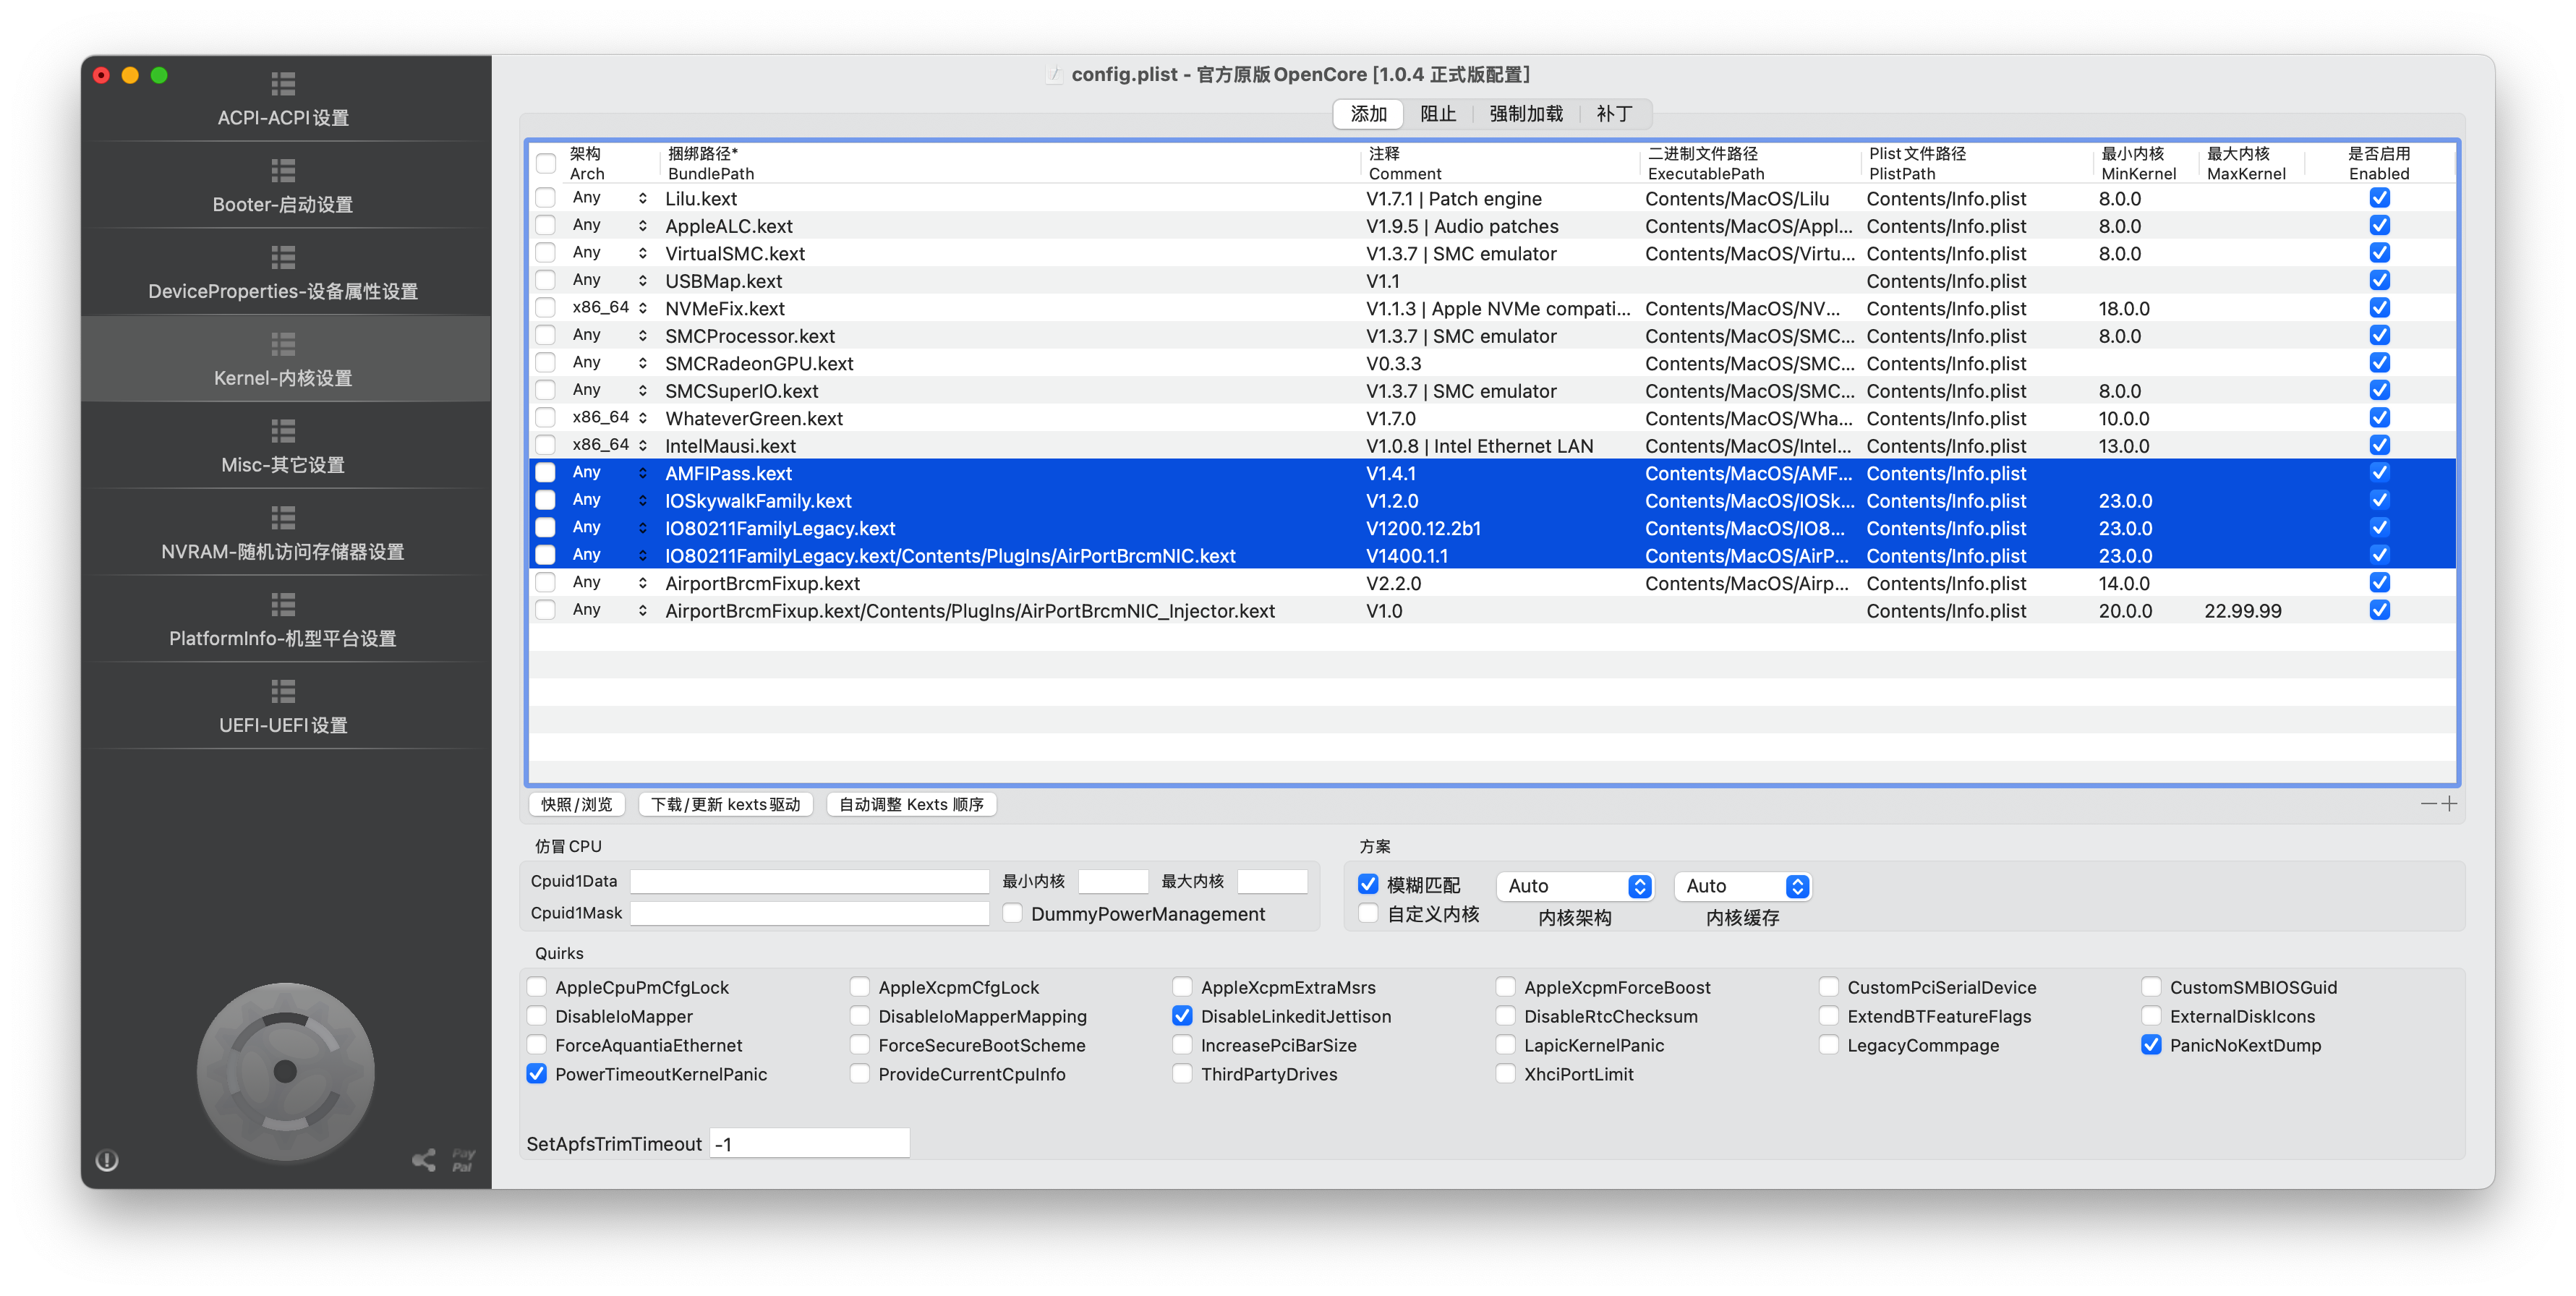The height and width of the screenshot is (1296, 2576).
Task: Click the 下载/更新 kexts驱动 button
Action: coord(726,804)
